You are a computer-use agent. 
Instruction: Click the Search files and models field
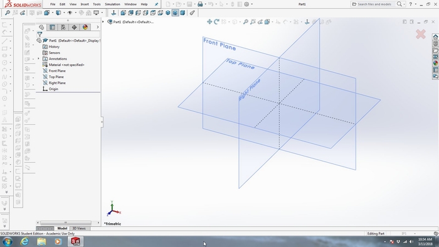pyautogui.click(x=374, y=4)
